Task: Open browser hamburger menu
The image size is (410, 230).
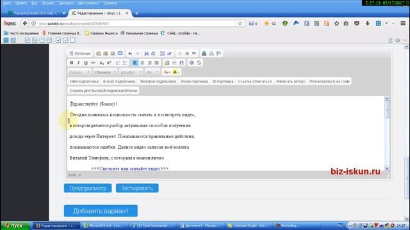Action: (403, 24)
